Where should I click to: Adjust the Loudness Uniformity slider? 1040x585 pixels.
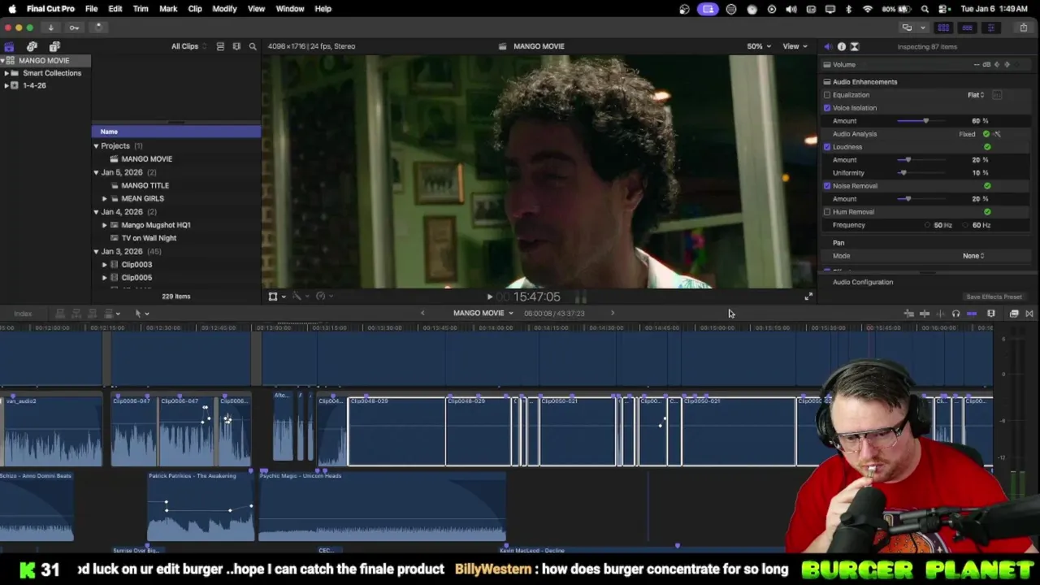(x=903, y=173)
